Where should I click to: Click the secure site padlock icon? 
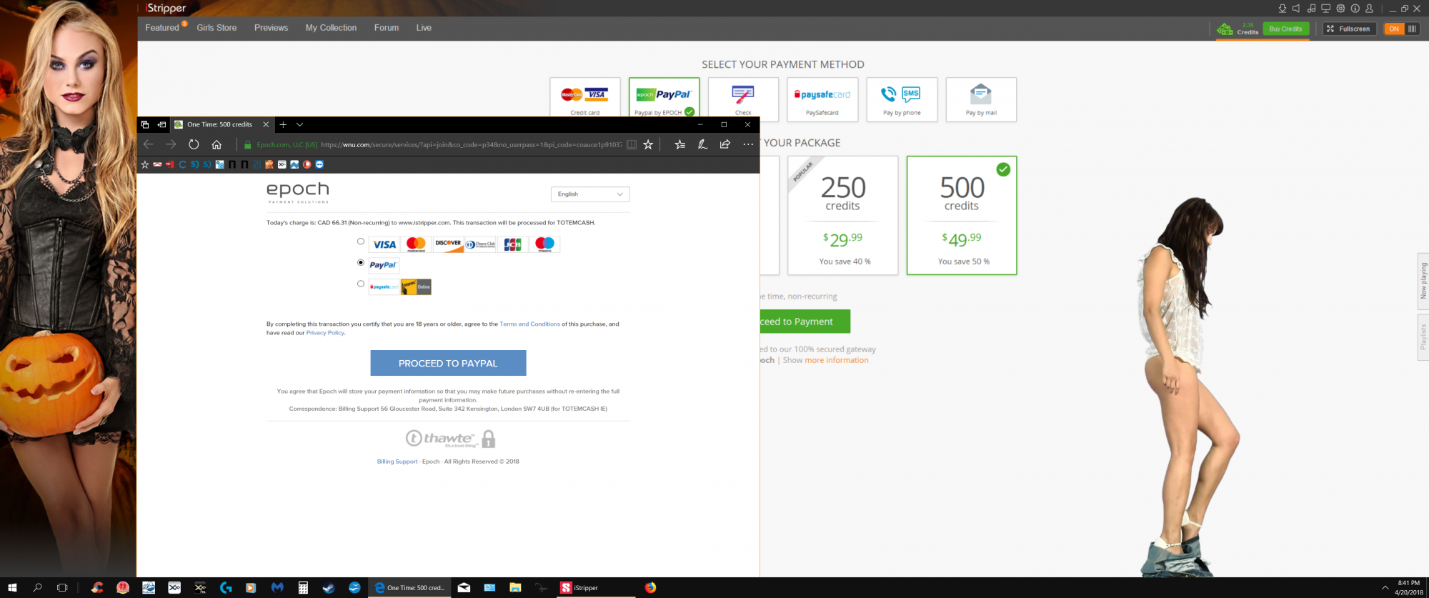[248, 144]
